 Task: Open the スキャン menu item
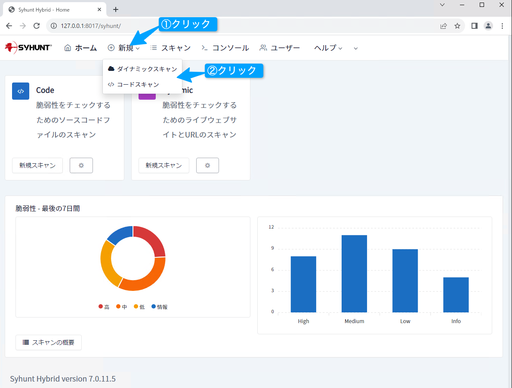170,48
